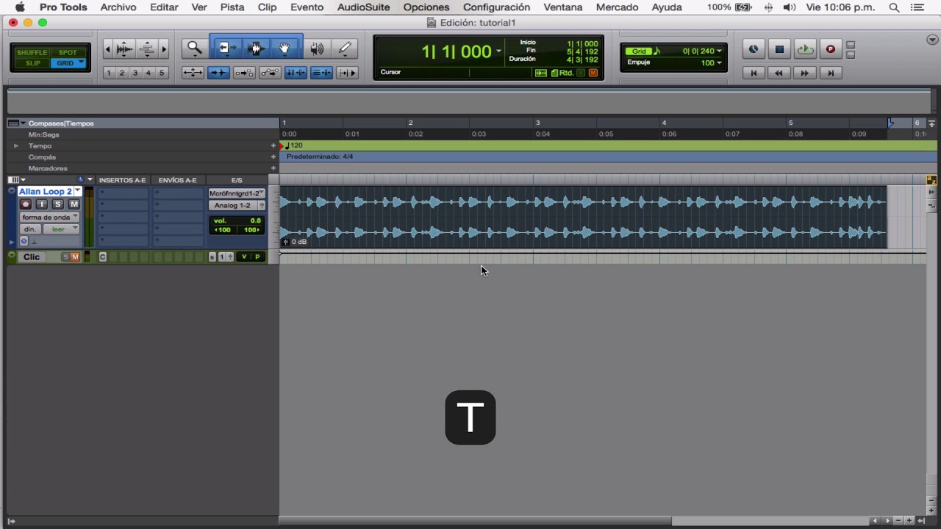Add a marker with Marcadores plus

(273, 168)
